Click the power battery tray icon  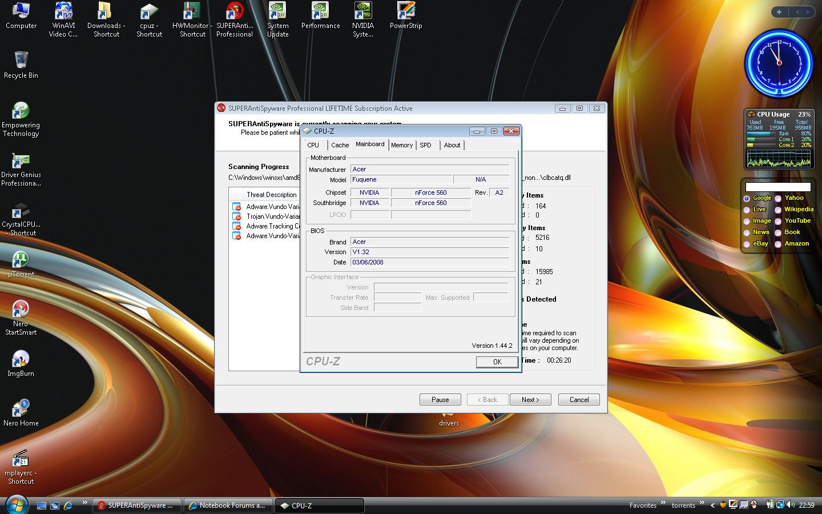coord(770,505)
